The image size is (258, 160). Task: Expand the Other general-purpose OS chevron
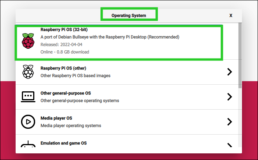230,97
